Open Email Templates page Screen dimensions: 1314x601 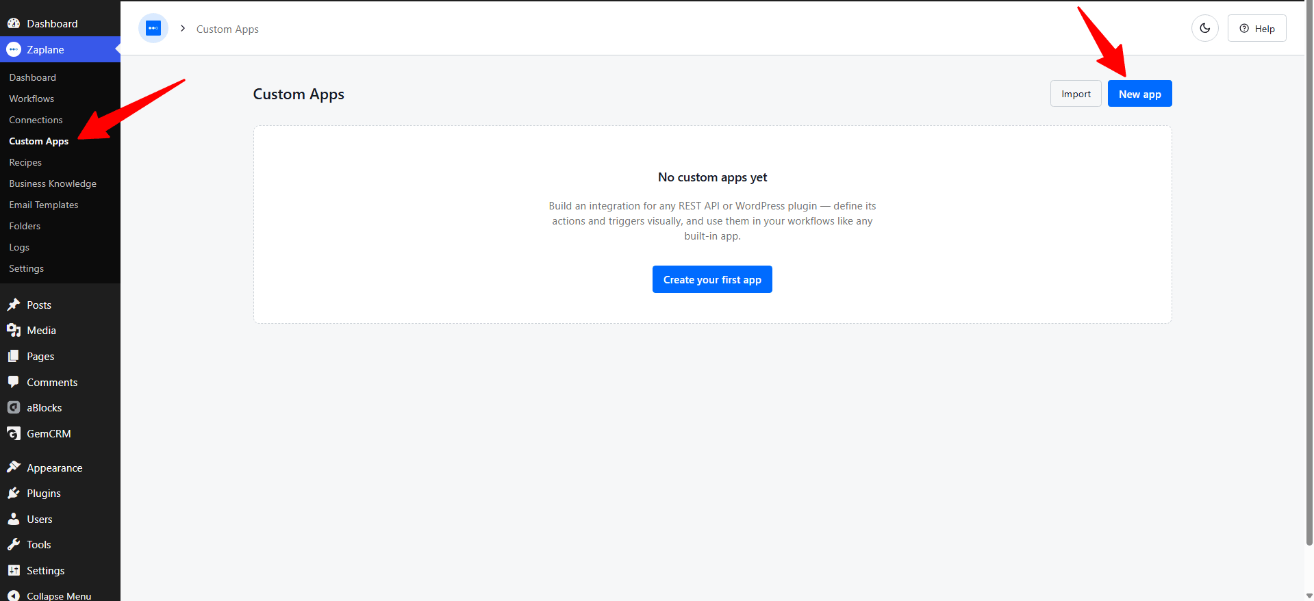(x=44, y=205)
